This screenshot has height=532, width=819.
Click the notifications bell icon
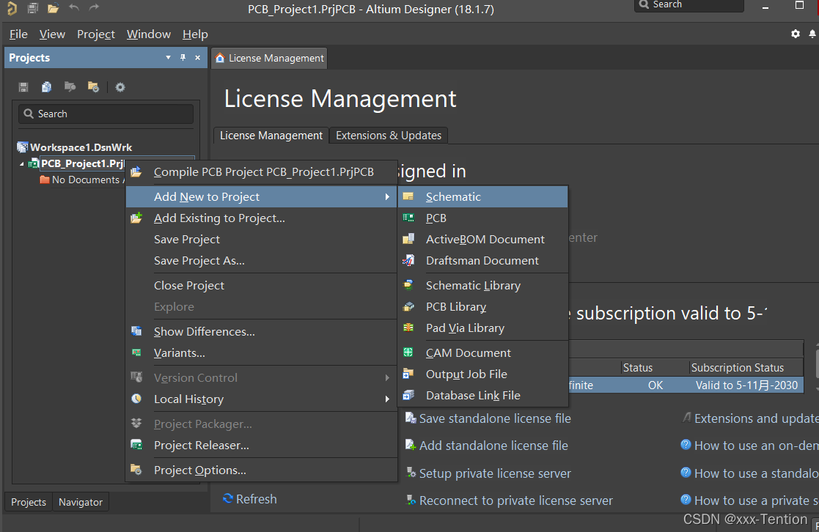pos(812,34)
